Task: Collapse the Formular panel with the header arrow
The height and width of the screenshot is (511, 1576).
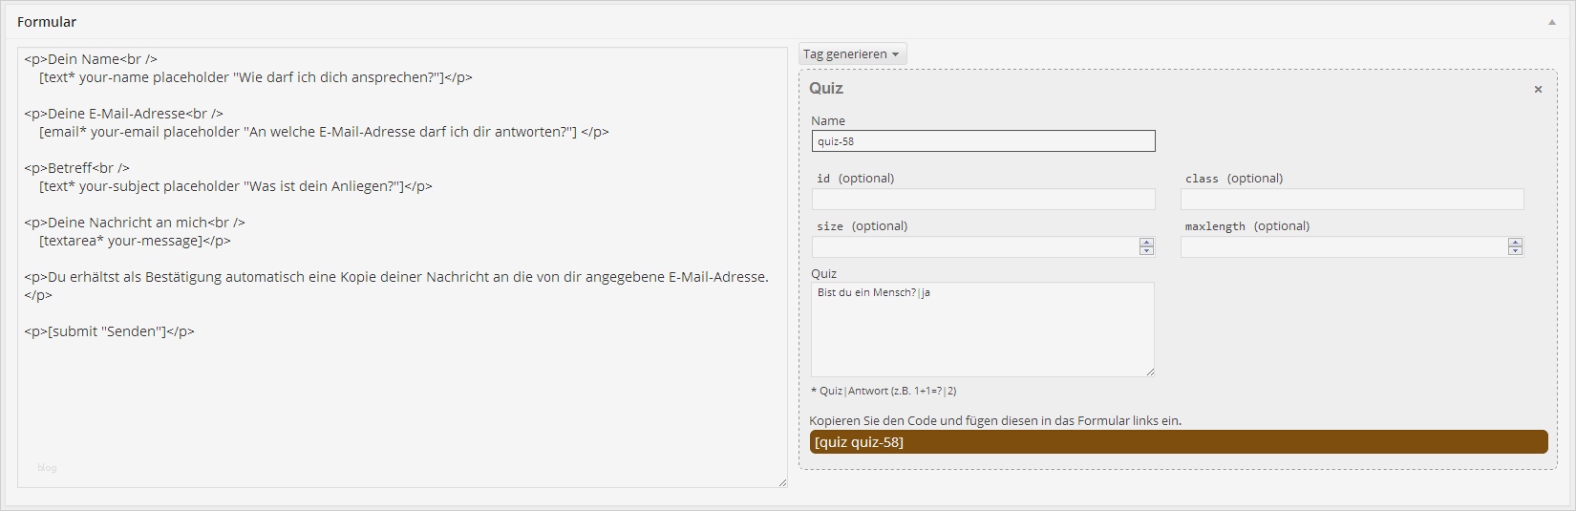Action: point(1551,22)
